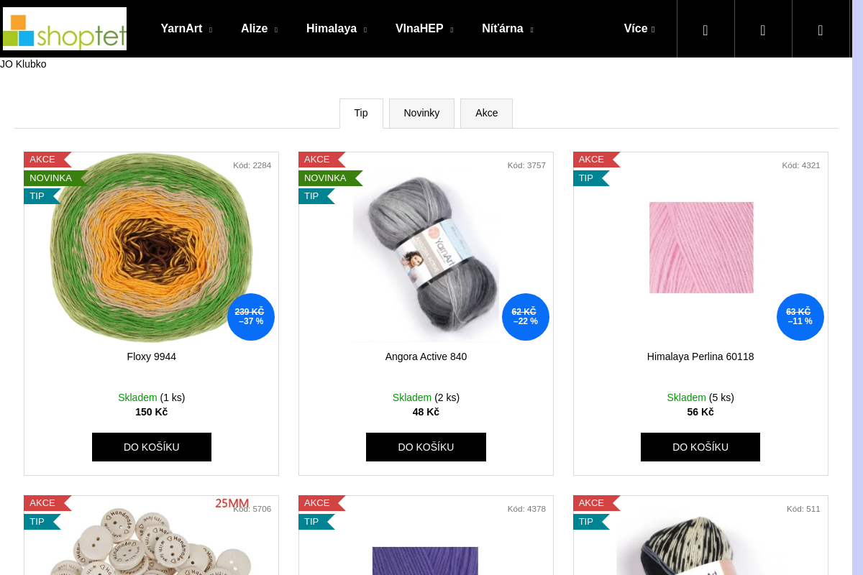Screen dimensions: 863x575
Task: Click the pink Himalaya Perlina yarn image
Action: [701, 247]
